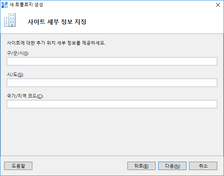Go back using the 뒤로(B) button
Screen dimensions: 224x176
pos(141,166)
